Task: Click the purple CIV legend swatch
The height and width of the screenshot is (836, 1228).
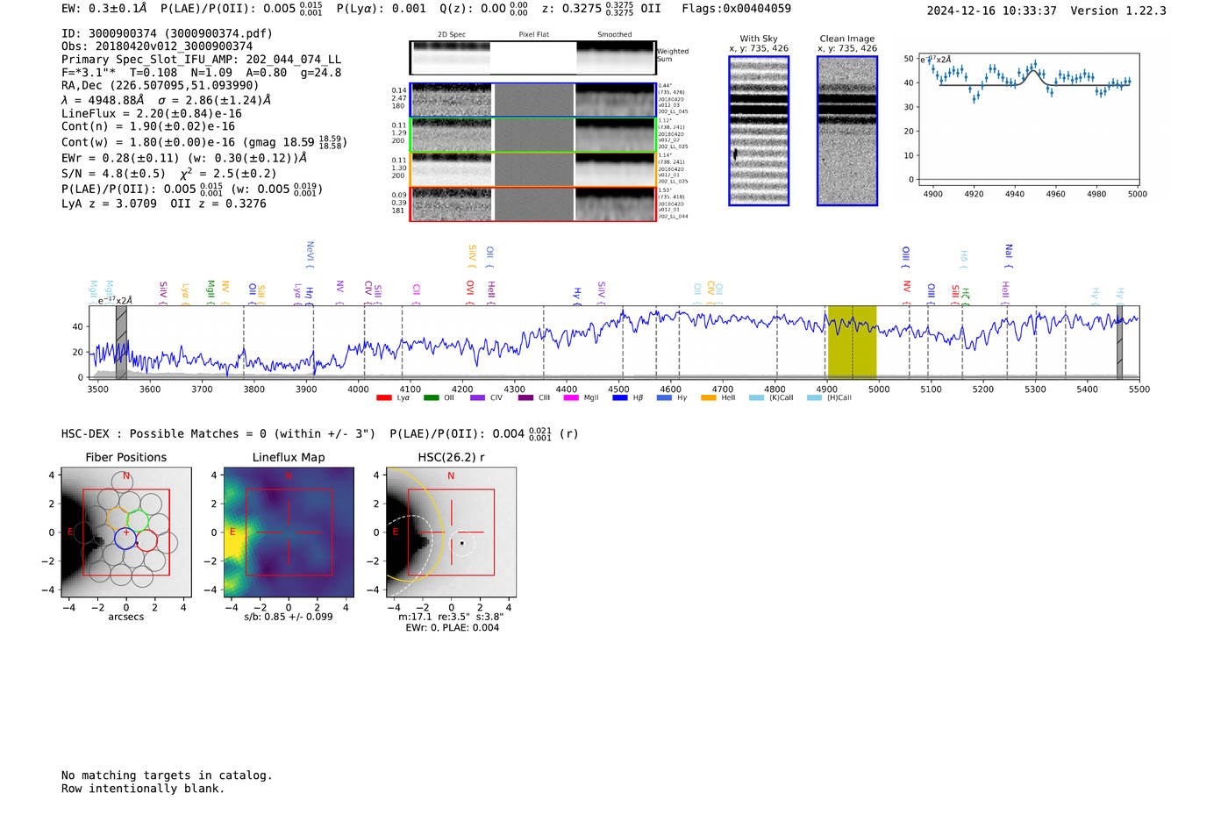Action: click(477, 398)
